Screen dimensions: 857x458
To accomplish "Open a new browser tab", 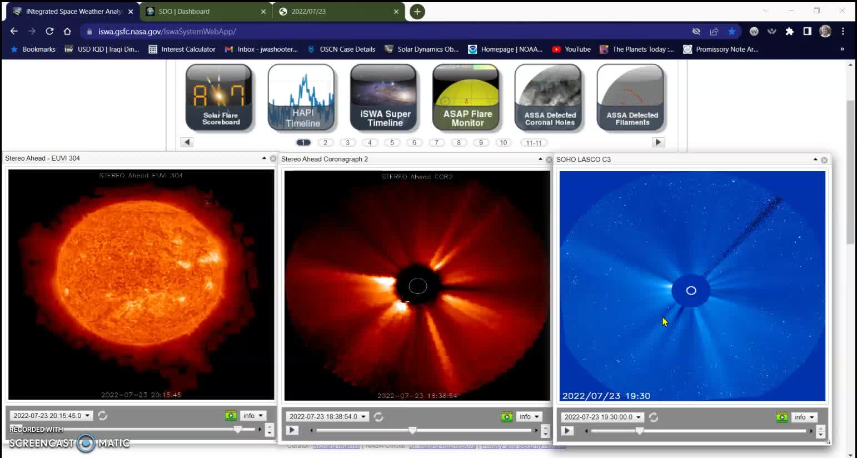I will (x=417, y=12).
